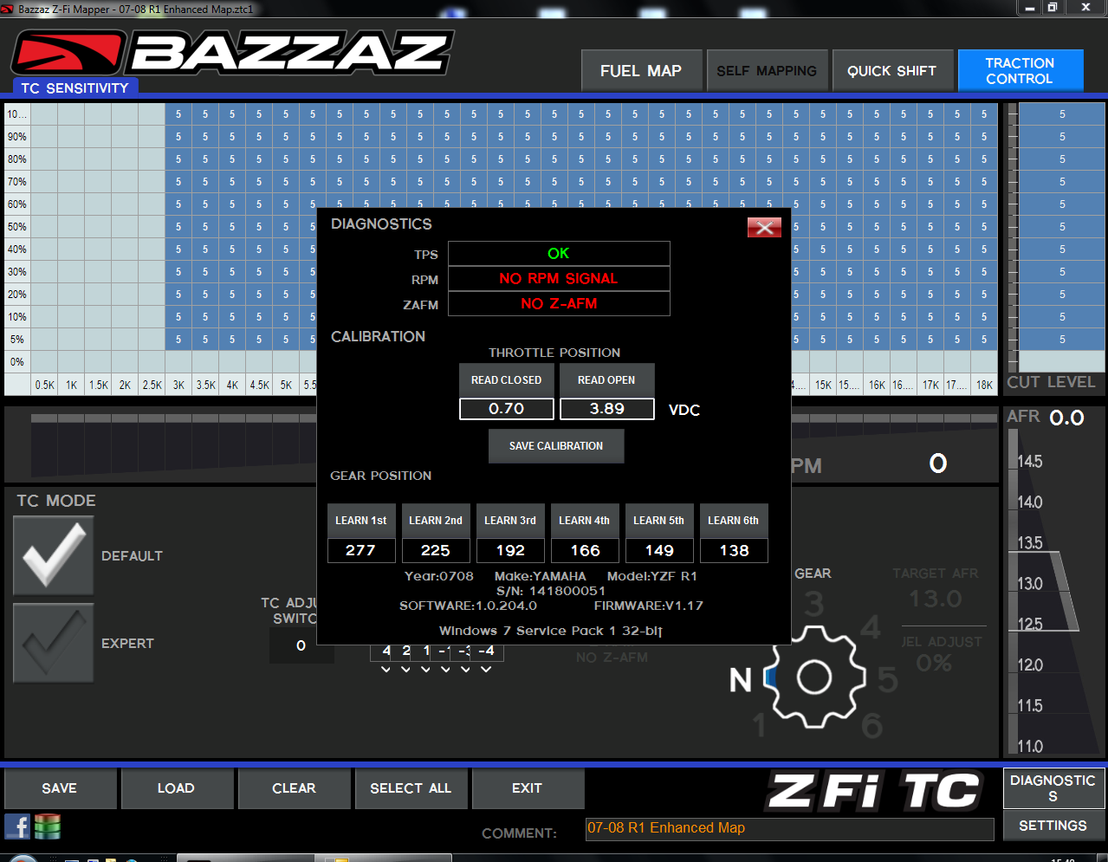1108x862 pixels.
Task: Click the down chevron under value -4
Action: point(486,669)
